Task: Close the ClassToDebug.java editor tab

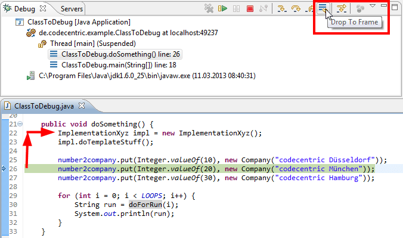Action: (82, 106)
